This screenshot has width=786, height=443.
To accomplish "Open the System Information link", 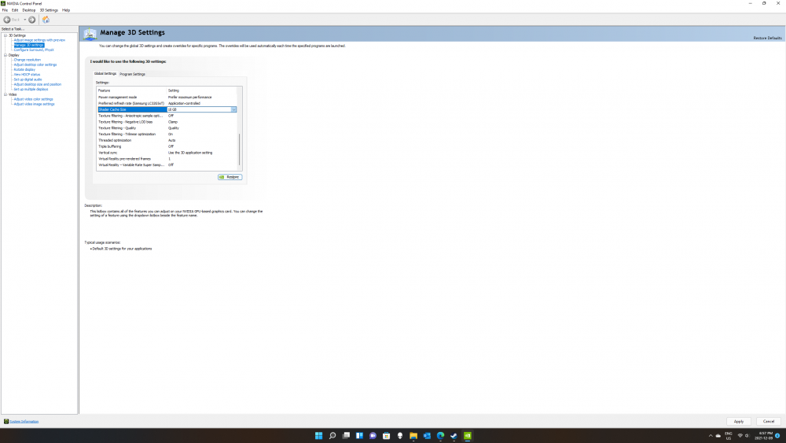I will click(24, 422).
